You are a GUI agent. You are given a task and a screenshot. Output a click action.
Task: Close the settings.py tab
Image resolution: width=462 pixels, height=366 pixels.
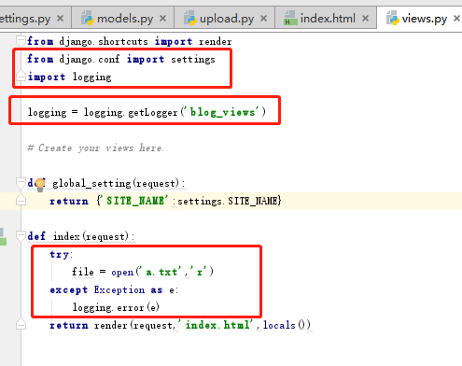click(x=61, y=19)
